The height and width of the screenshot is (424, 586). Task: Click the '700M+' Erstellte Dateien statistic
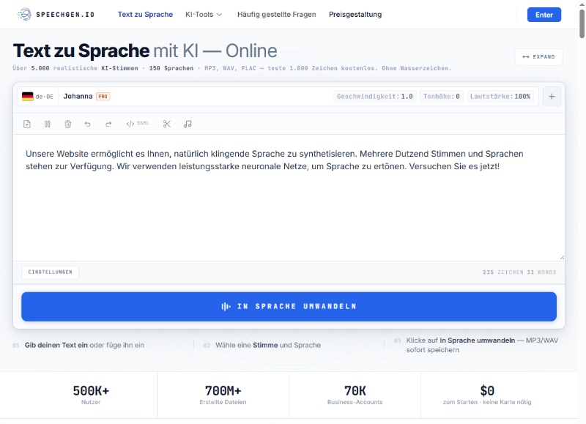coord(223,395)
